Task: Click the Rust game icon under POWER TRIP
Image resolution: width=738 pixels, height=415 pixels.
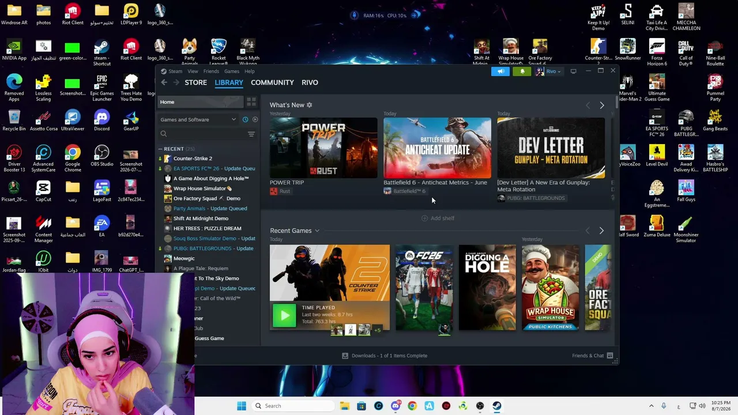Action: click(273, 191)
